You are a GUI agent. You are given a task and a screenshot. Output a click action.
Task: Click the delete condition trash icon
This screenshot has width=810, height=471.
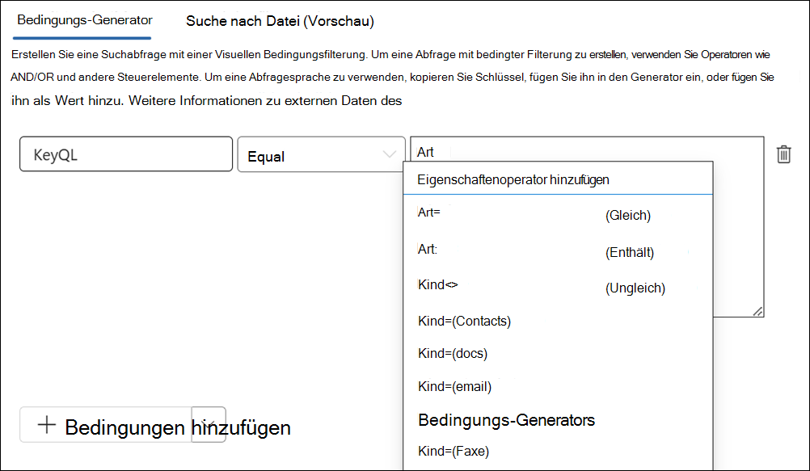tap(783, 153)
